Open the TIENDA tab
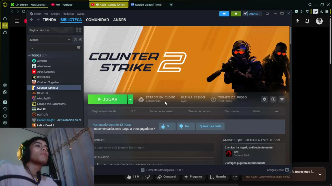This screenshot has width=332, height=186. point(49,20)
